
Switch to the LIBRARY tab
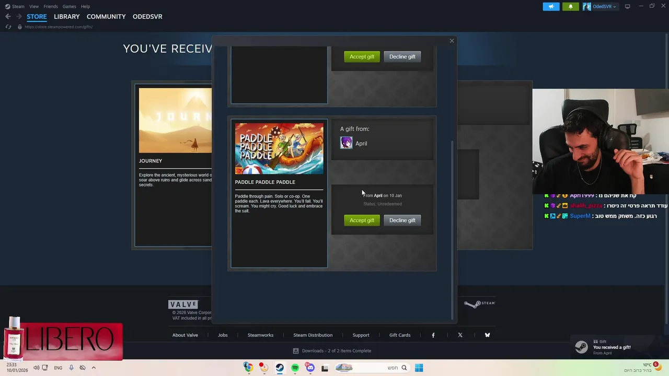pos(67,17)
